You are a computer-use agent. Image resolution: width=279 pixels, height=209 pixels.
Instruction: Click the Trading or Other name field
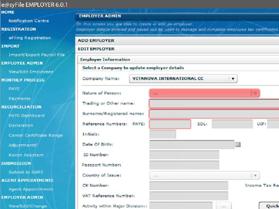point(214,104)
